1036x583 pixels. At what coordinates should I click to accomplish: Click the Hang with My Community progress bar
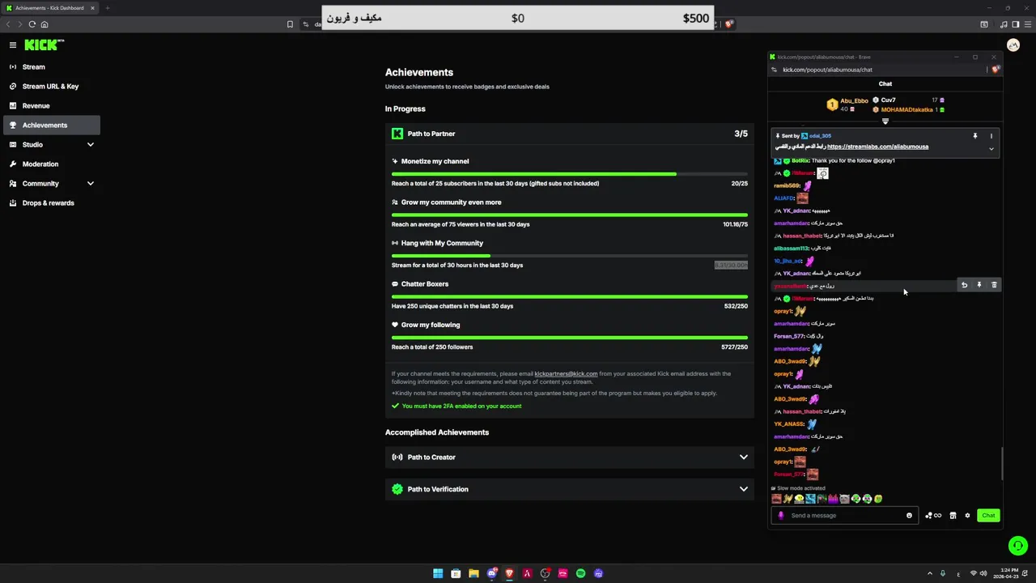[x=570, y=256]
